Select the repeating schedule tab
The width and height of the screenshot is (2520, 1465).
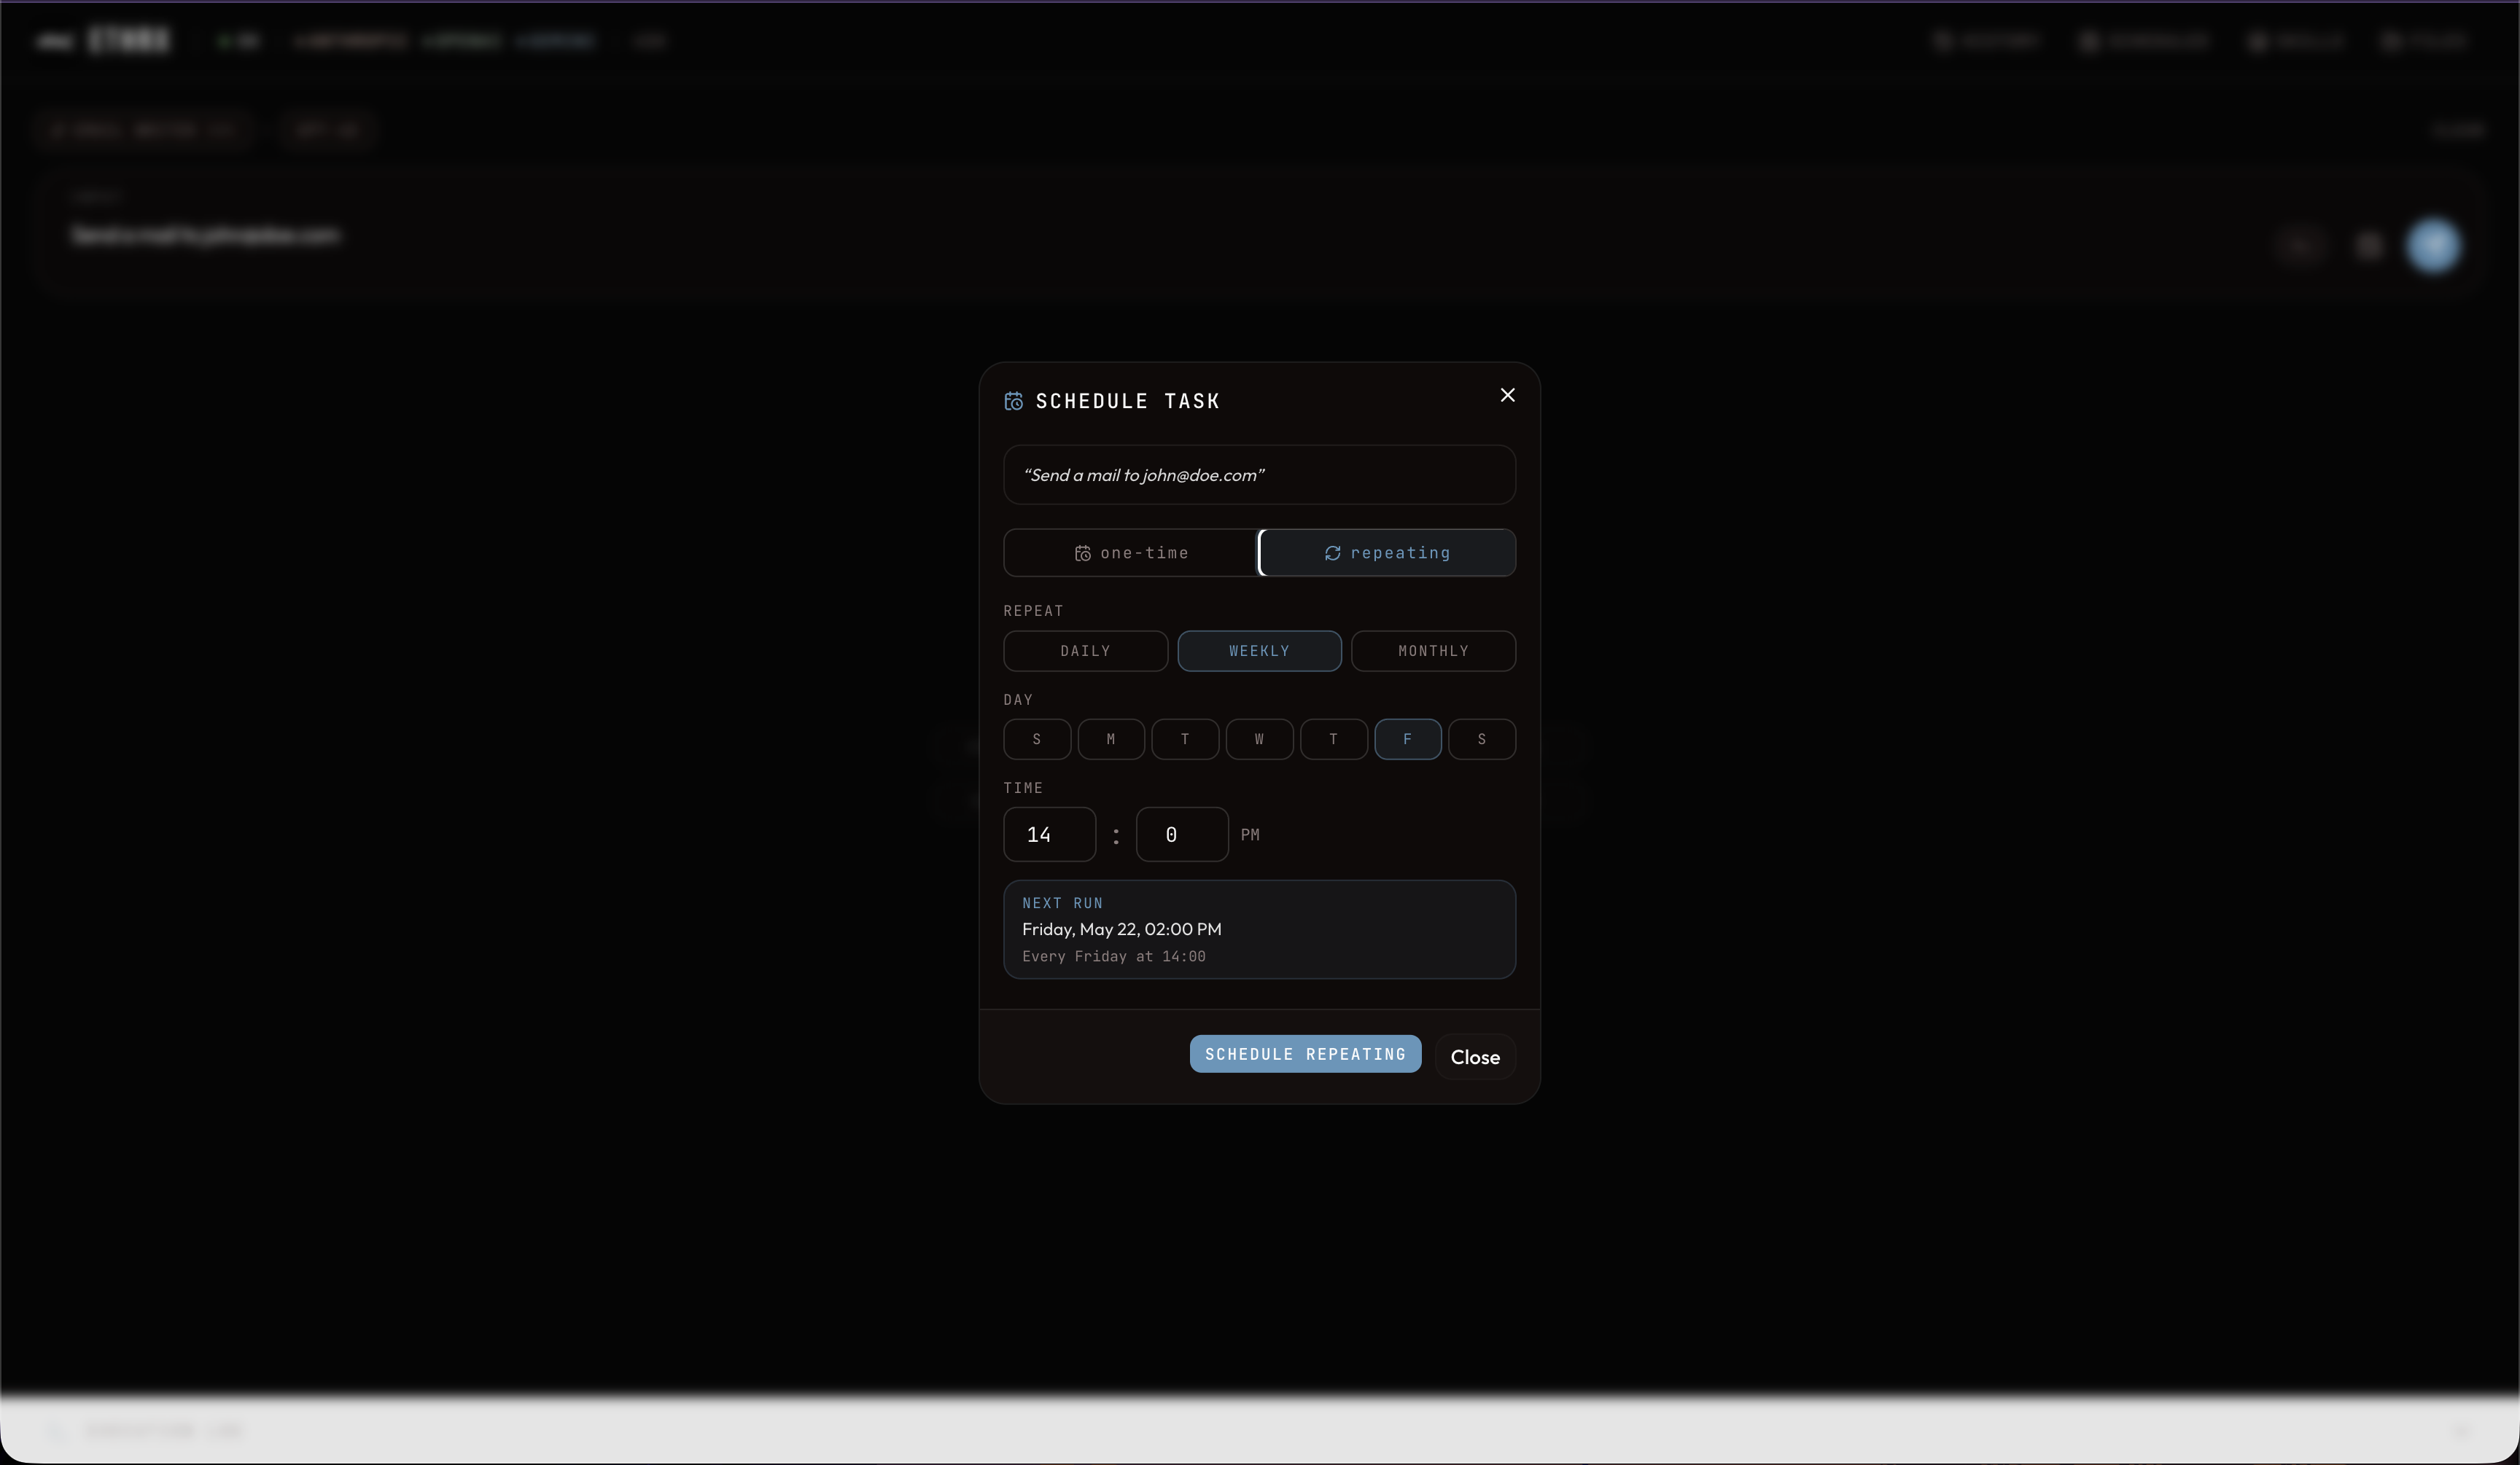[x=1387, y=552]
